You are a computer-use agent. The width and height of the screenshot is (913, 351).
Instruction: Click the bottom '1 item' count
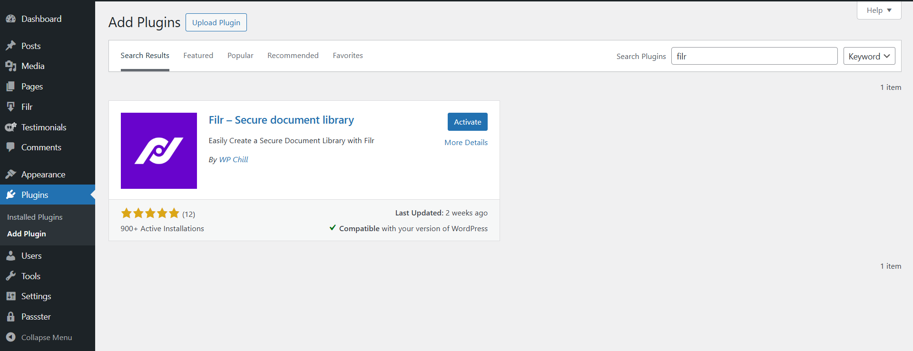(x=891, y=266)
